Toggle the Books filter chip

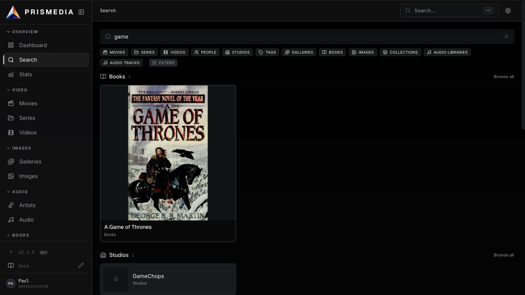tap(333, 52)
